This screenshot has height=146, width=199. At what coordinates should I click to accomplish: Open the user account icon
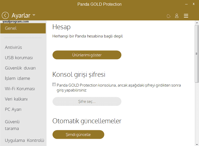(177, 16)
